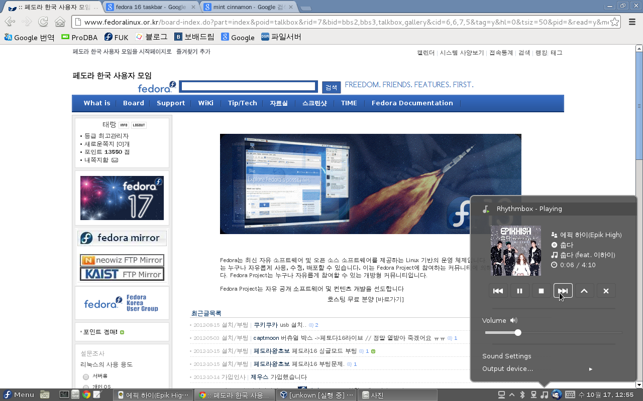Viewport: 643px width, 401px height.
Task: Click the blue 검색 search button
Action: click(331, 87)
